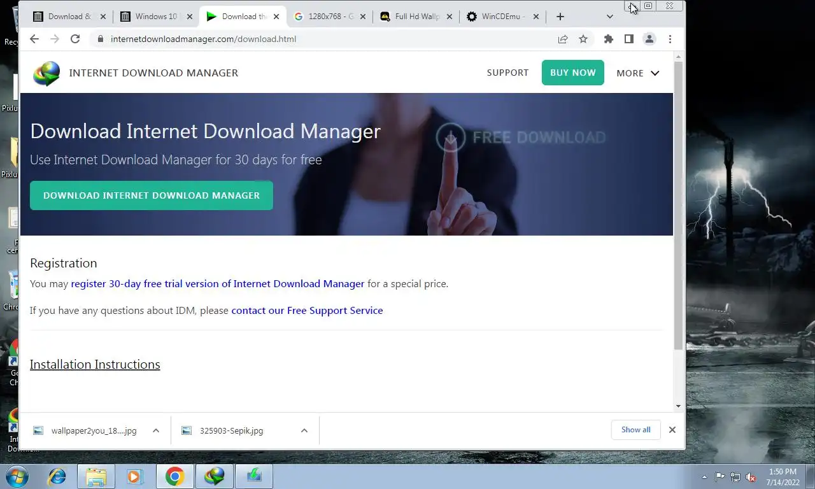Screen dimensions: 815x489
Task: Click the 'Installation Instructions' heading
Action: coord(95,364)
